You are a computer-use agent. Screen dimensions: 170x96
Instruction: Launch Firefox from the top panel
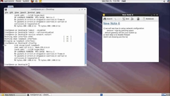coord(32,1)
